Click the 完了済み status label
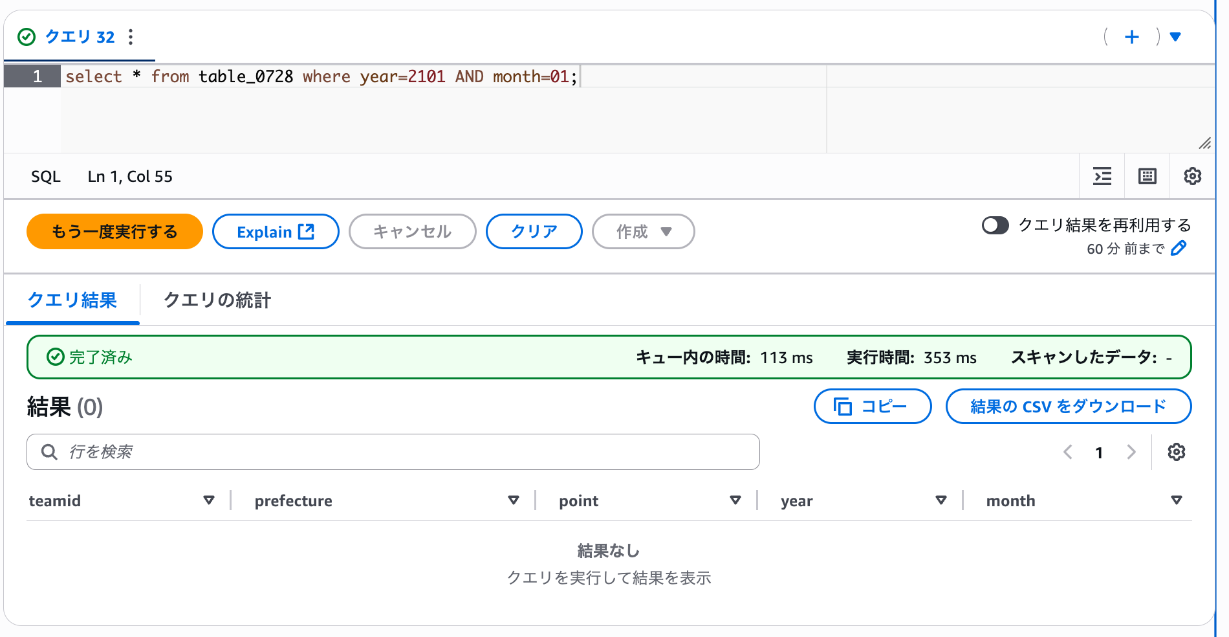This screenshot has height=637, width=1229. tap(90, 357)
